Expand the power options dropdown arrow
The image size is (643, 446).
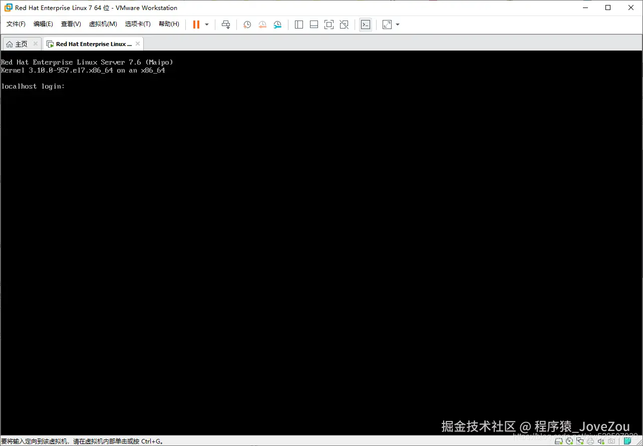pyautogui.click(x=207, y=25)
